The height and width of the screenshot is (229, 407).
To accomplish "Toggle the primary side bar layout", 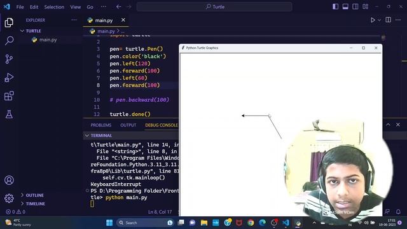I will click(x=335, y=7).
